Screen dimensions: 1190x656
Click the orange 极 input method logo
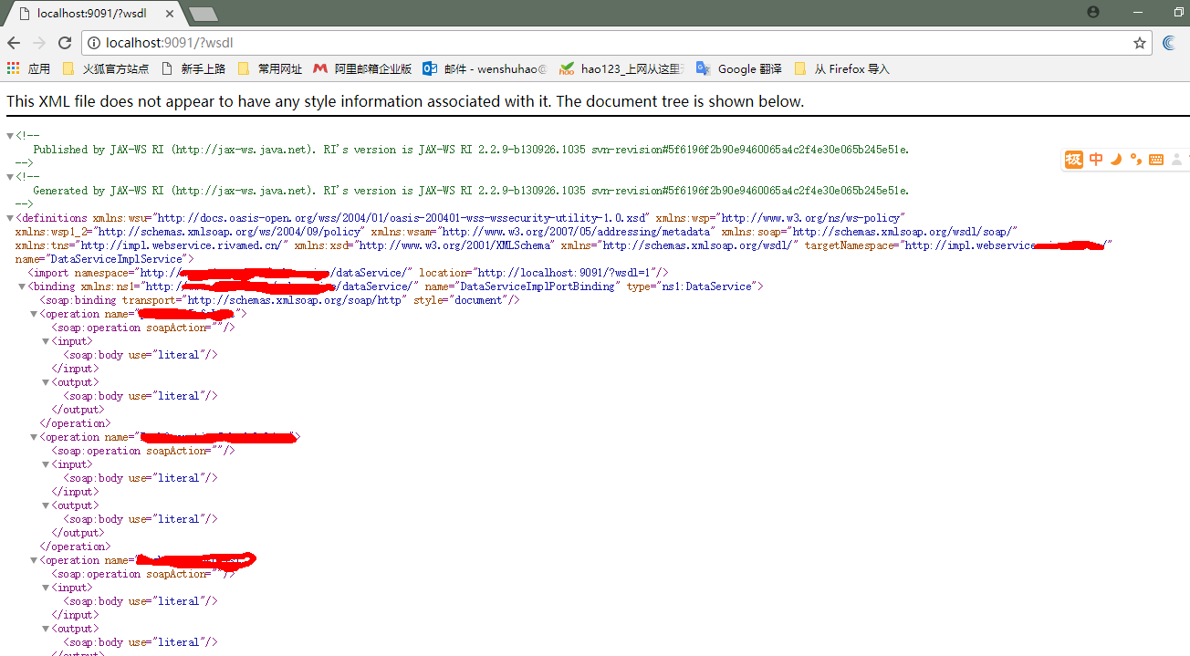(x=1073, y=160)
